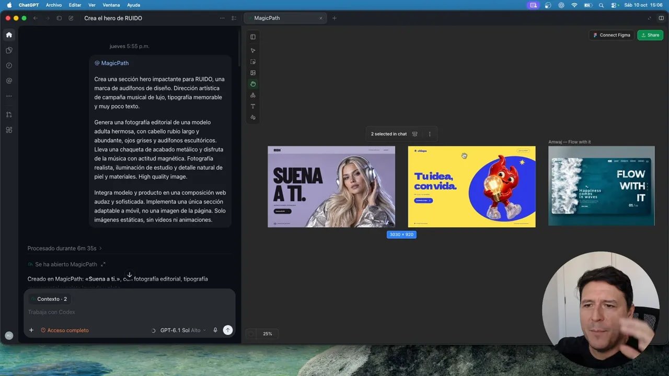This screenshot has width=669, height=376.
Task: Click the microphone dictation icon
Action: pyautogui.click(x=215, y=330)
